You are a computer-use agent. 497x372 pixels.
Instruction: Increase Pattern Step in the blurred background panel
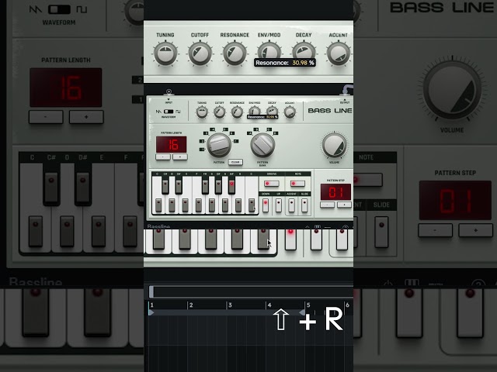(x=476, y=230)
